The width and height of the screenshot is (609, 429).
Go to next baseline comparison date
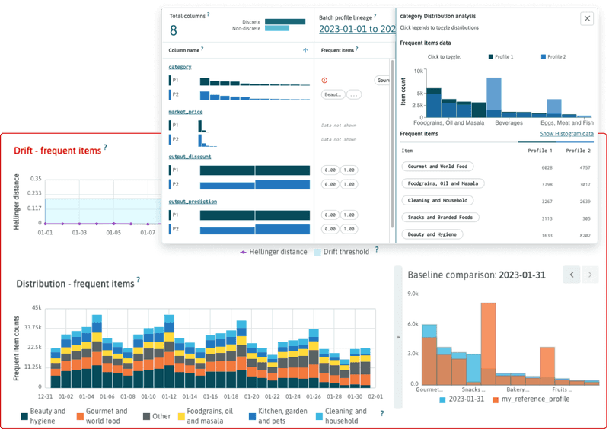click(591, 274)
